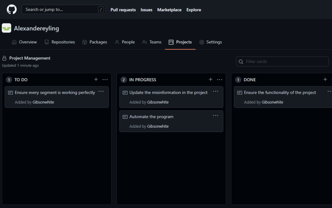
Task: Click the magnifier icon in Filter cards
Action: [x=241, y=62]
